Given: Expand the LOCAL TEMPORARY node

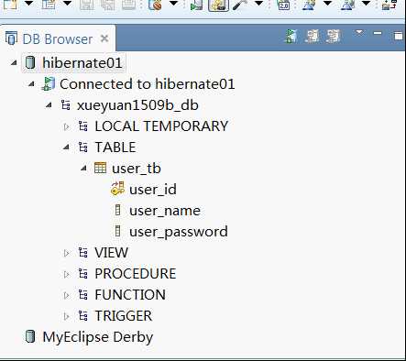Looking at the screenshot, I should [66, 126].
